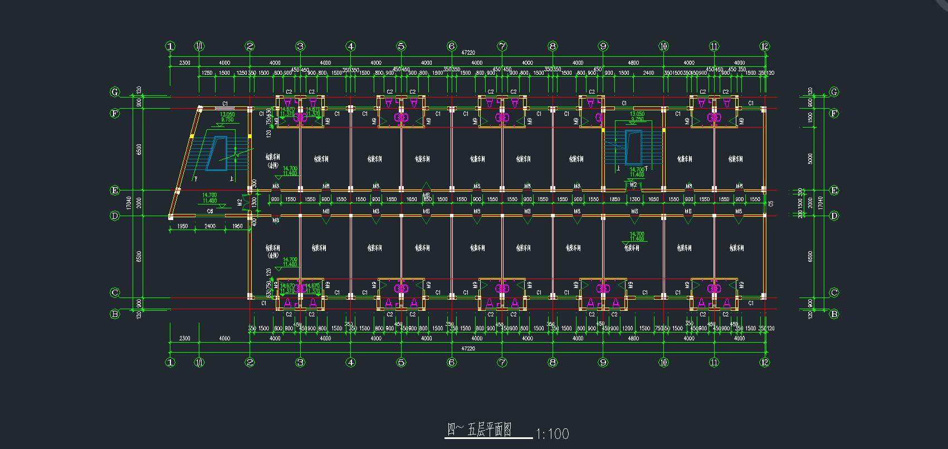Select the C6 window label
948x449 pixels.
click(210, 211)
